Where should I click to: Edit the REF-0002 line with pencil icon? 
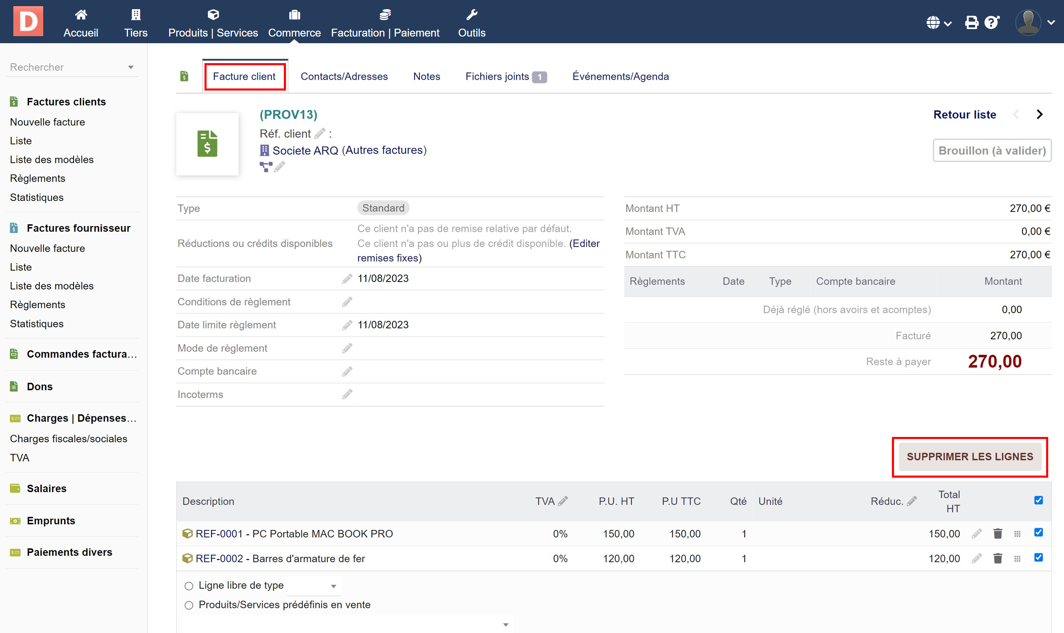pos(976,558)
